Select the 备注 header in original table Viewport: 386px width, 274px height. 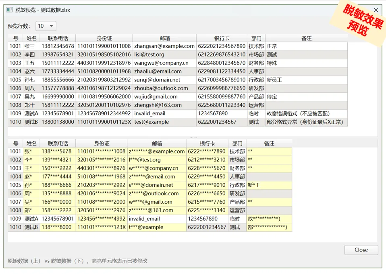click(307, 38)
